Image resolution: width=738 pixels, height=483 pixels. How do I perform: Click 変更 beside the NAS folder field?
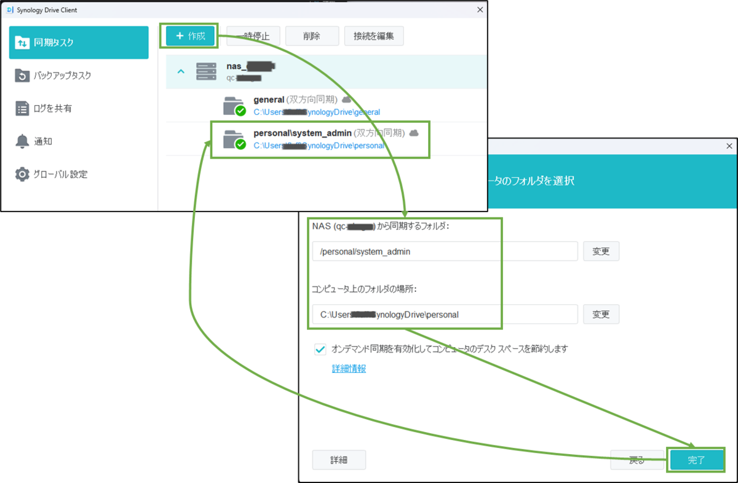(601, 251)
